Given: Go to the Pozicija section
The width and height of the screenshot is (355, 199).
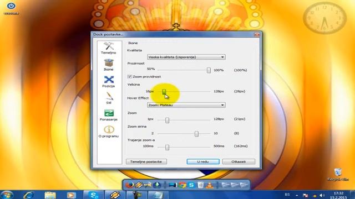Looking at the screenshot, I should tap(109, 81).
